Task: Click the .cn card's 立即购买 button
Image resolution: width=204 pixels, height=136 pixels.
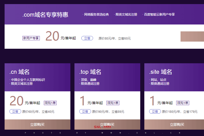Action: point(37,125)
